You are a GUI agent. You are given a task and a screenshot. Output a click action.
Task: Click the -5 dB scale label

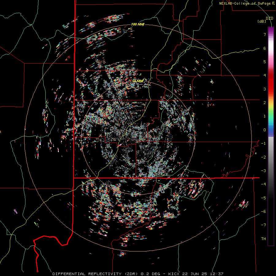[263, 198]
